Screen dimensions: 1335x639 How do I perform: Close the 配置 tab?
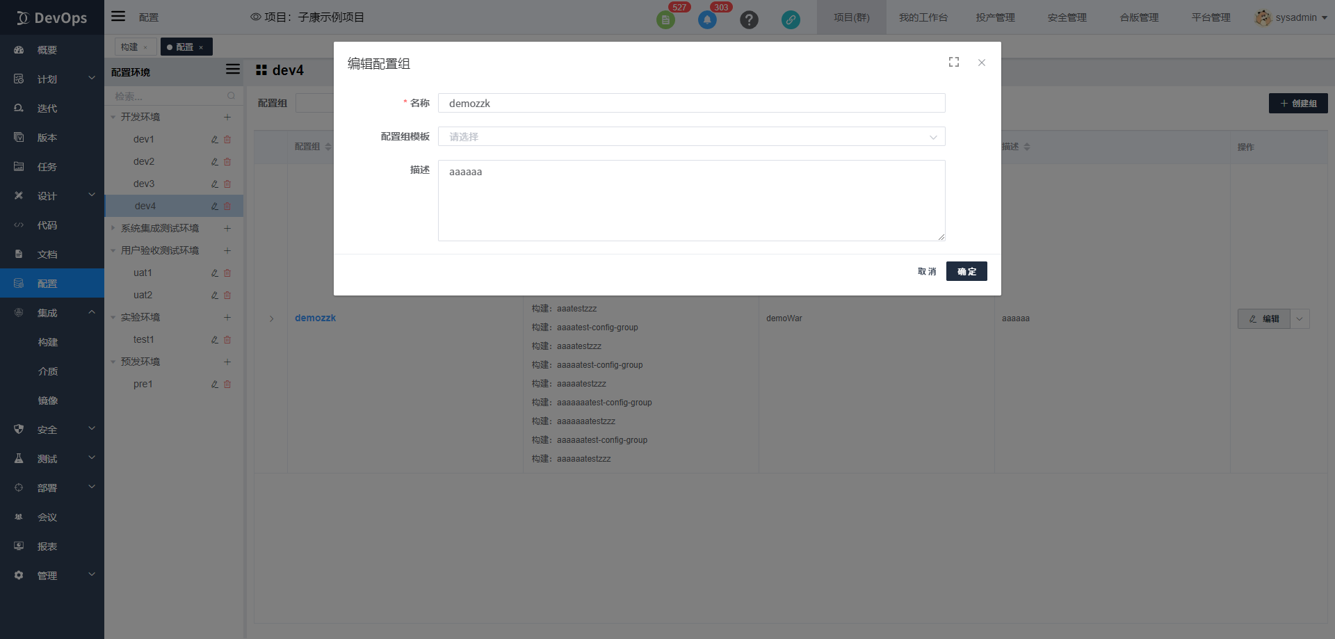point(201,47)
